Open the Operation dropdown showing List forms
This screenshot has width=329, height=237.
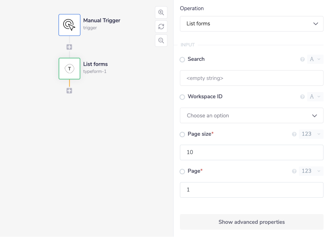click(x=251, y=24)
